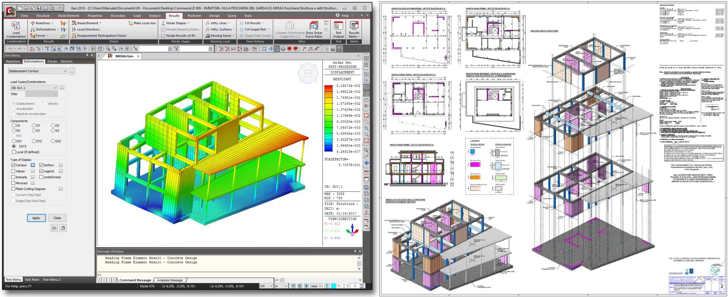The width and height of the screenshot is (728, 297).
Task: Click the Print icon in quick access toolbar
Action: pyautogui.click(x=45, y=8)
